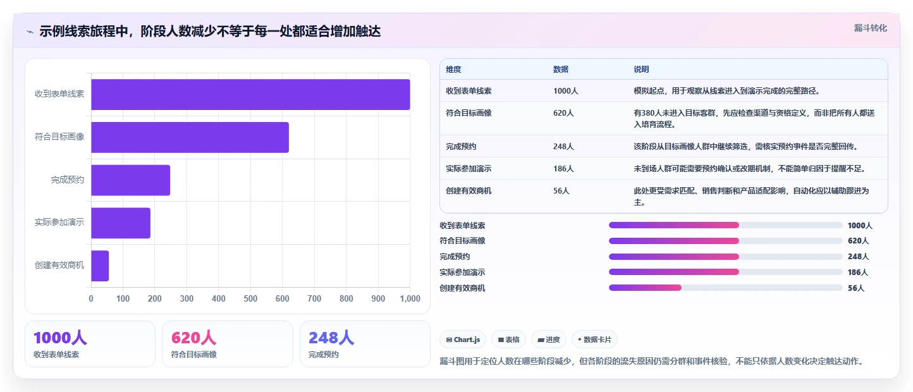Click the 实际参加演示 y-axis label in the chart
The height and width of the screenshot is (392, 913).
tap(59, 223)
